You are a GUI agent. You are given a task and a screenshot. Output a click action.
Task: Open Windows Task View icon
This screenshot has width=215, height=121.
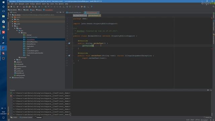pos(3,11)
